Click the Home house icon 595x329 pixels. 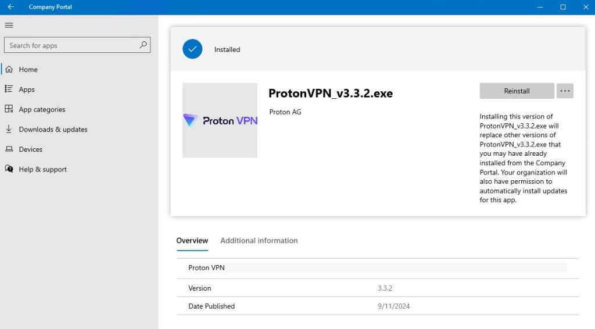[x=9, y=69]
